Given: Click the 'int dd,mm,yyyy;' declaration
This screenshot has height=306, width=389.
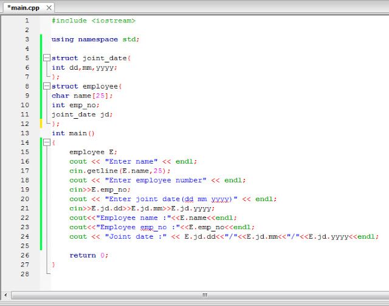Looking at the screenshot, I should click(84, 67).
